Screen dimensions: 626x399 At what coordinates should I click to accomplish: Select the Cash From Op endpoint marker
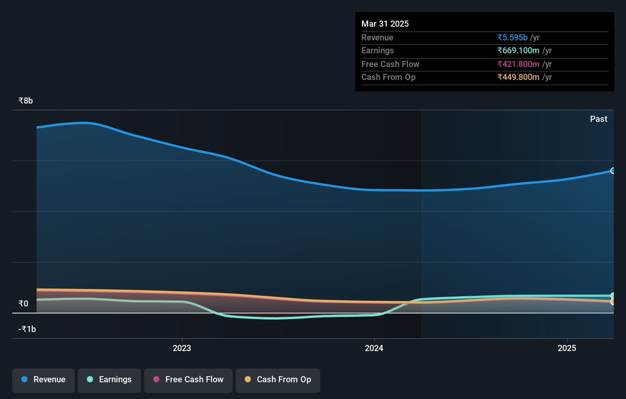613,302
